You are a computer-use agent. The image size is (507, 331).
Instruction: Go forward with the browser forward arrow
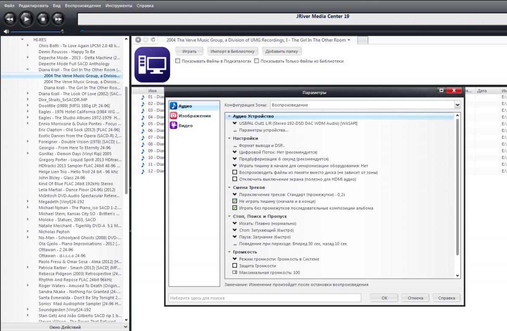pyautogui.click(x=145, y=40)
